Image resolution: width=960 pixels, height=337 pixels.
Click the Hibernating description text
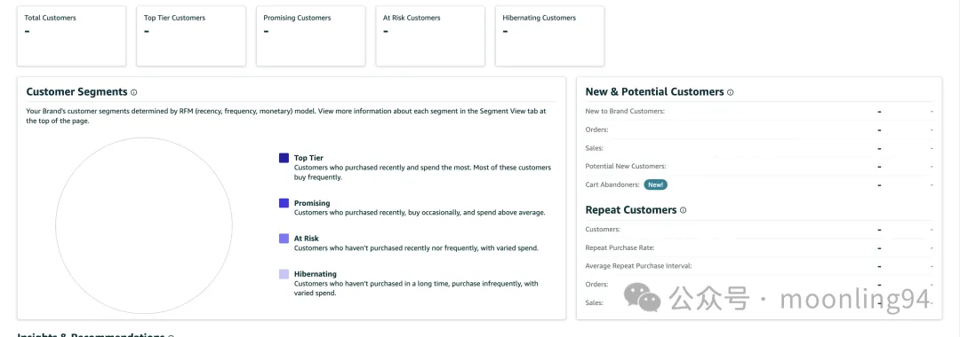tap(416, 288)
